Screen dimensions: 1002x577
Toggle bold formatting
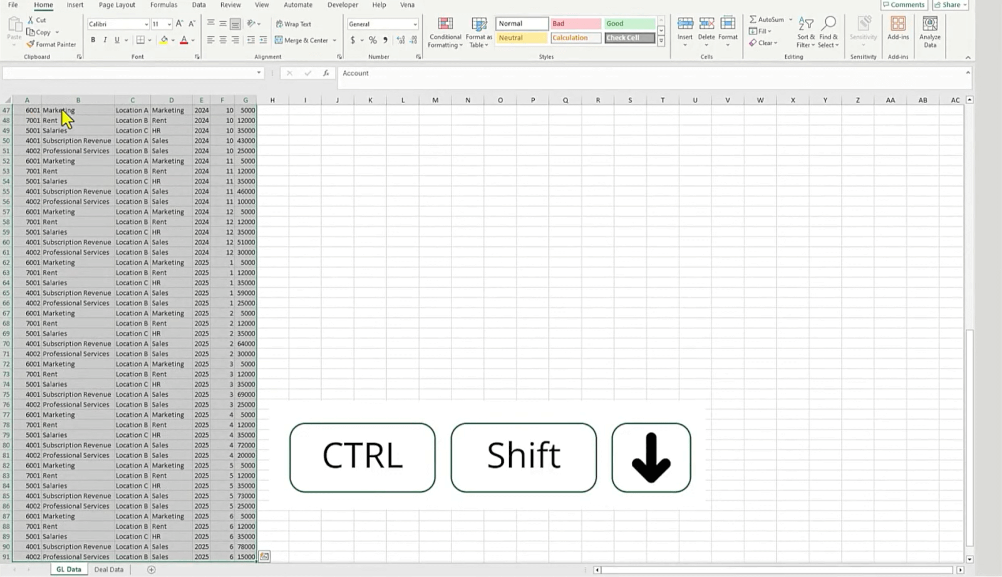pyautogui.click(x=92, y=39)
